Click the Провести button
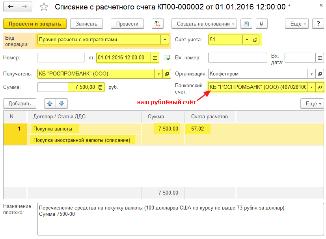Screen dimensions: 326x239 (127, 24)
